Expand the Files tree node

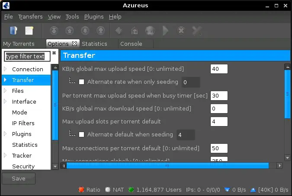5,91
